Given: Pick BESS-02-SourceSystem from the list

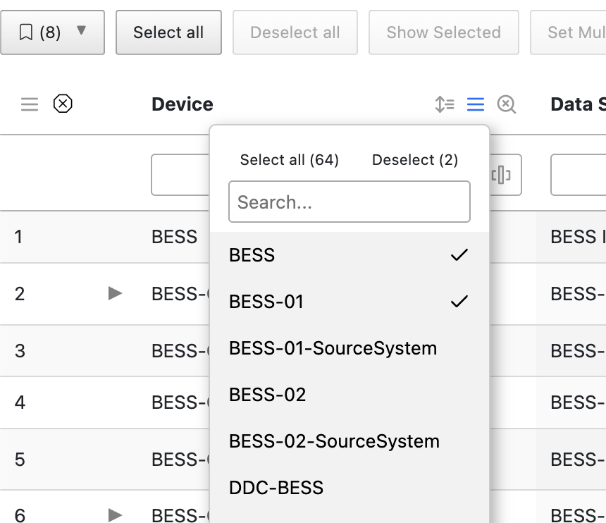Looking at the screenshot, I should [x=334, y=441].
